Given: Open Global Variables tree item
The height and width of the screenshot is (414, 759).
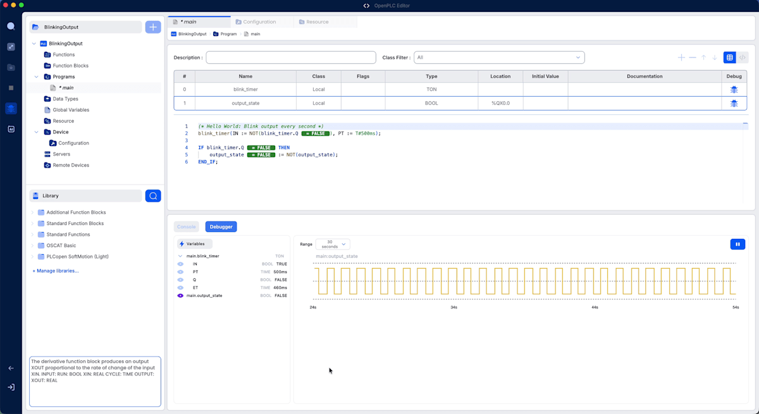Looking at the screenshot, I should (x=71, y=110).
